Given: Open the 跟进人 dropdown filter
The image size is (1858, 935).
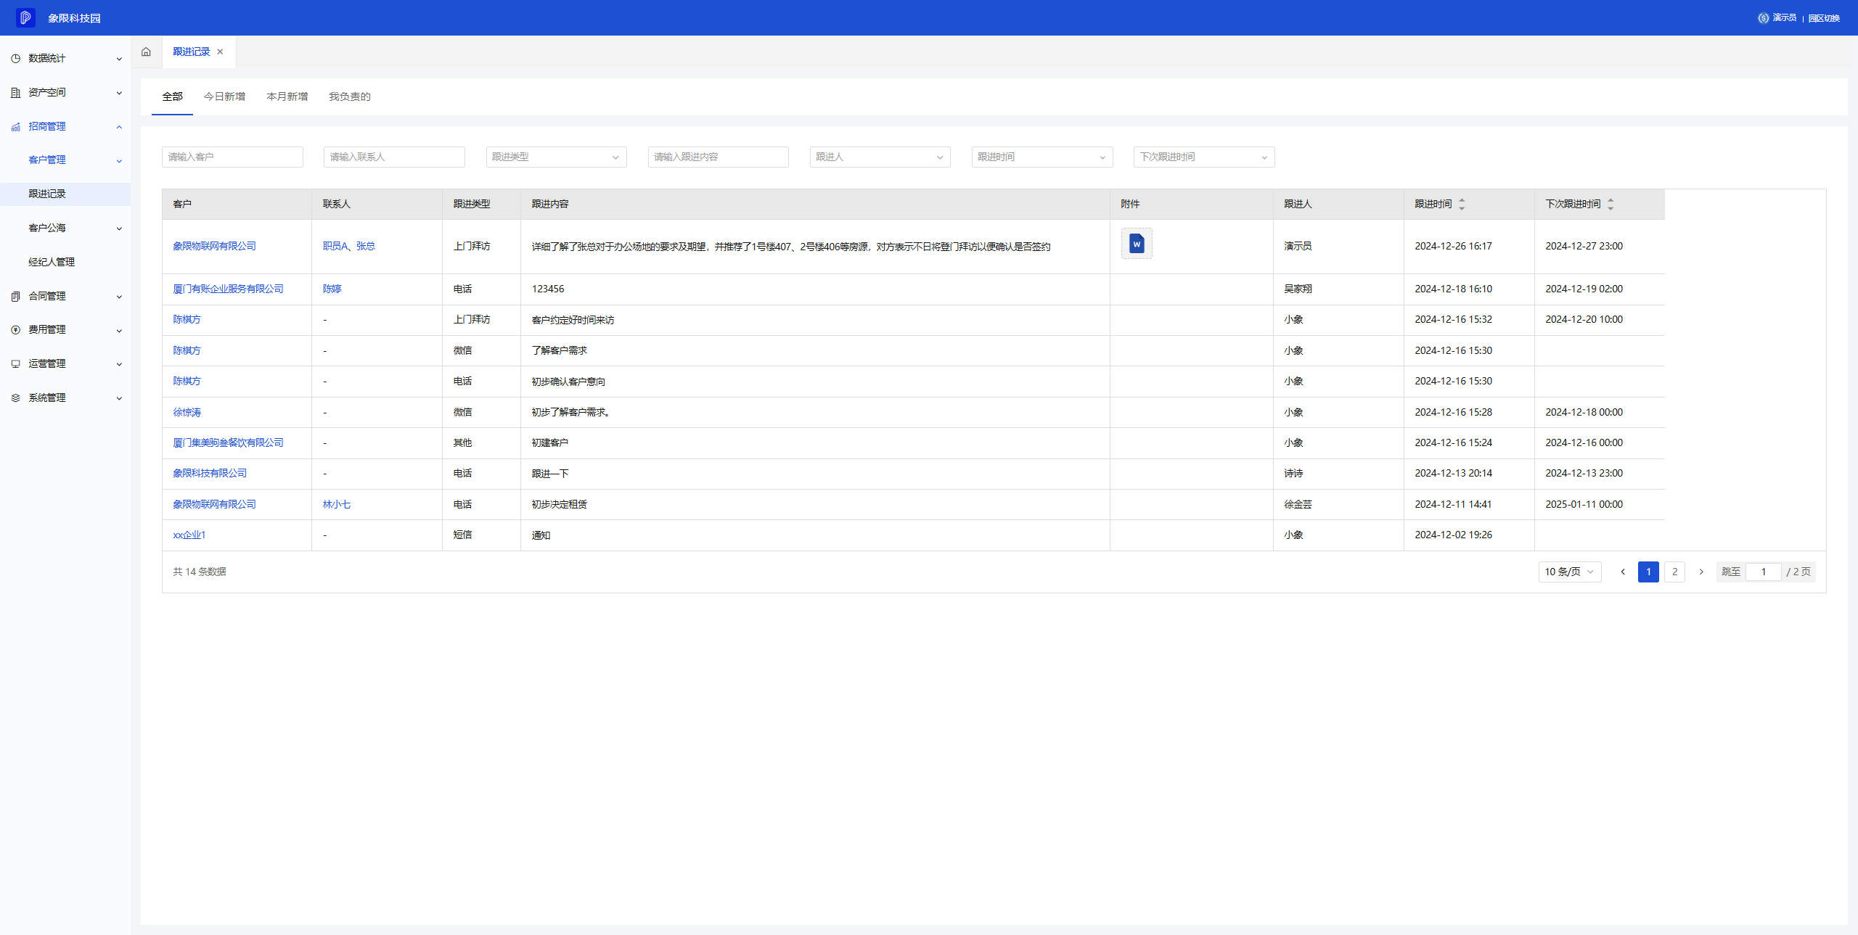Looking at the screenshot, I should pyautogui.click(x=879, y=157).
